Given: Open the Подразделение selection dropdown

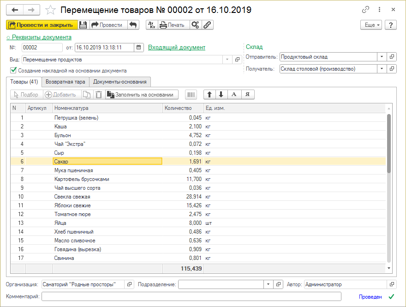Looking at the screenshot, I should [269, 284].
